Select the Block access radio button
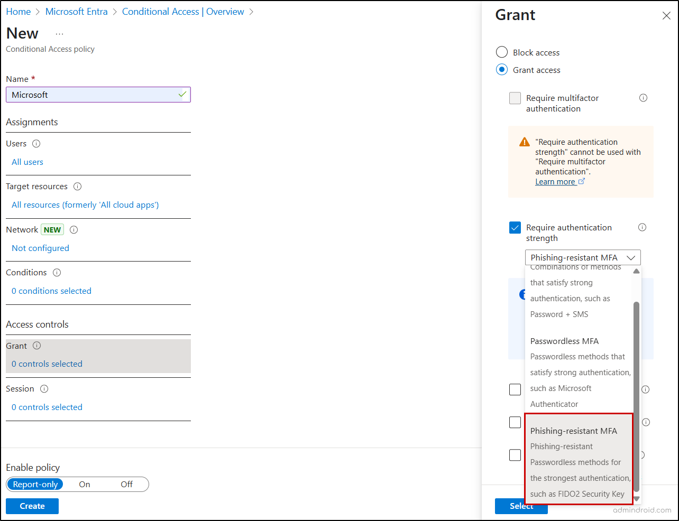This screenshot has height=521, width=679. click(502, 52)
